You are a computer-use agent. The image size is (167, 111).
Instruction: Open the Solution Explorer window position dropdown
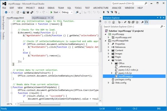(x=158, y=18)
